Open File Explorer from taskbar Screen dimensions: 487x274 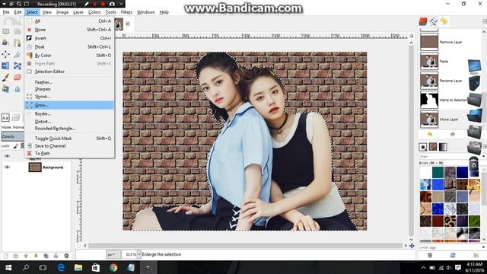[78, 267]
